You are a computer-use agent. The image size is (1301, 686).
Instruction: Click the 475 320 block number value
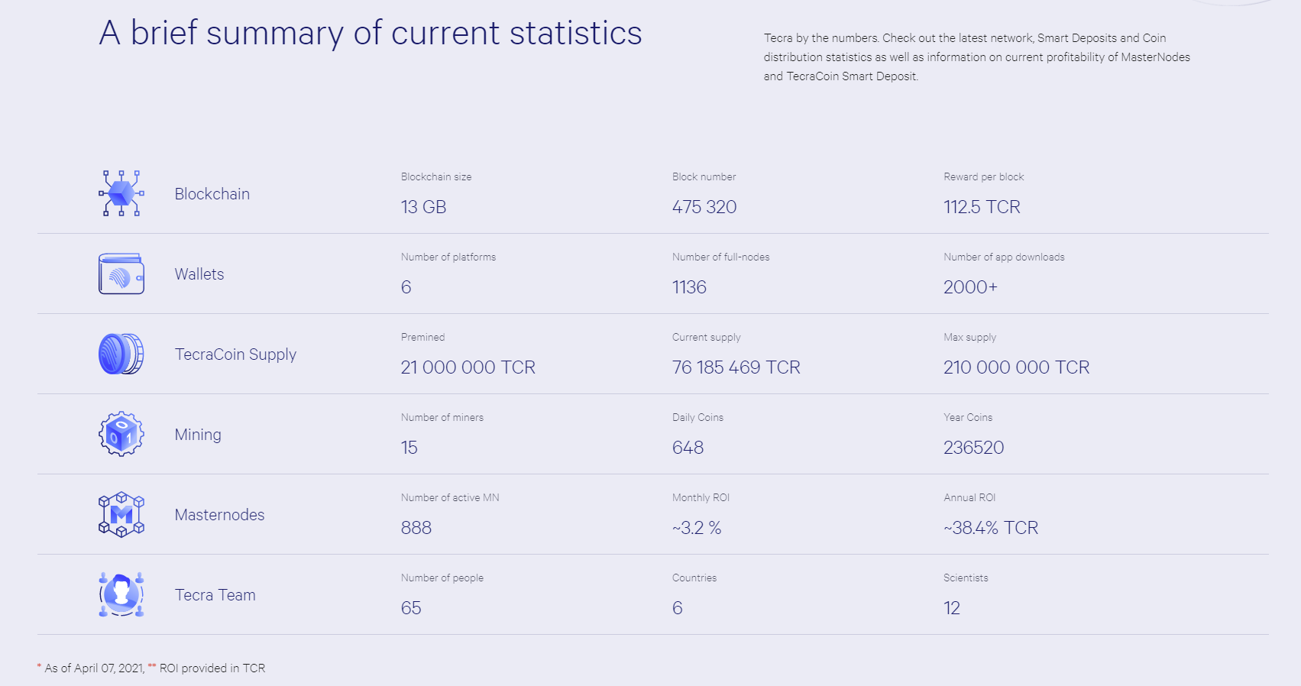704,207
